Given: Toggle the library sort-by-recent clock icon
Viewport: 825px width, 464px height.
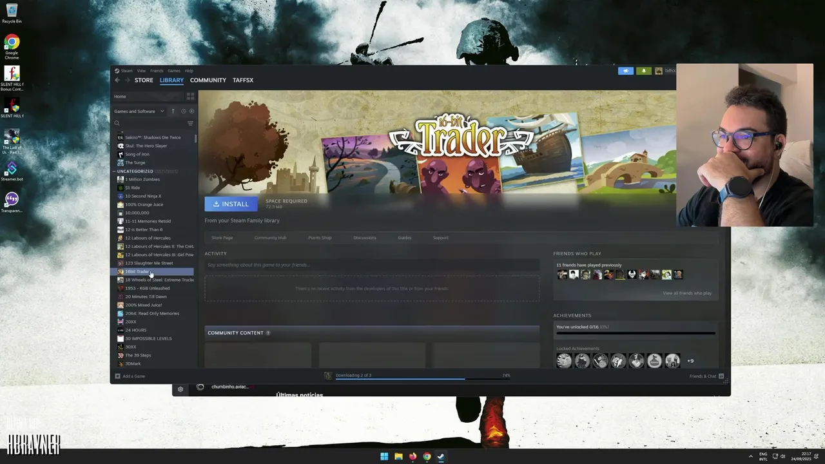Looking at the screenshot, I should click(183, 111).
